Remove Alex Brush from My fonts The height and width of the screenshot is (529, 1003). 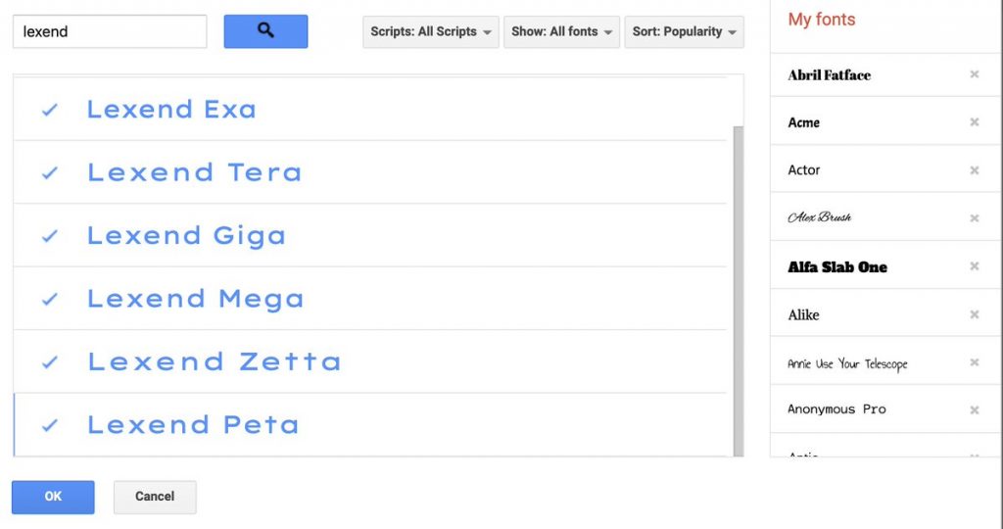(975, 218)
